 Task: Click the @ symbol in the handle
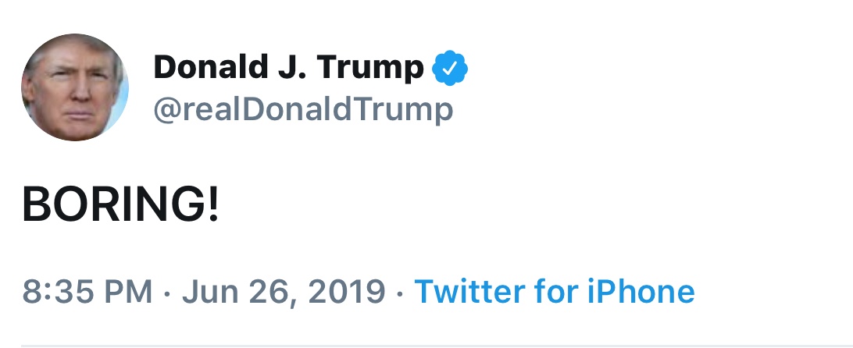166,110
